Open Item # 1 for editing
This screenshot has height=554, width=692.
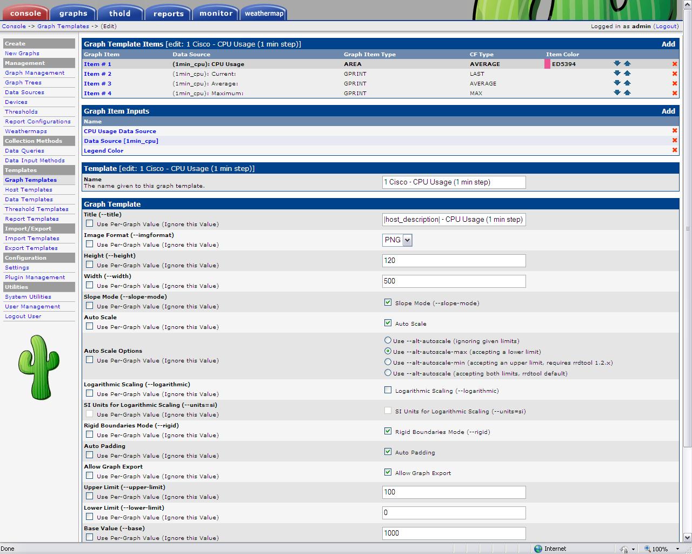[x=97, y=64]
